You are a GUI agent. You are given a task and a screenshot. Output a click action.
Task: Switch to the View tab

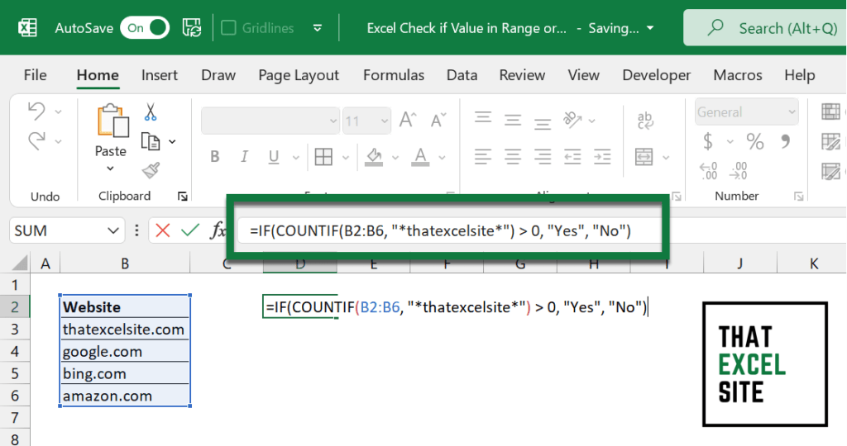(583, 75)
